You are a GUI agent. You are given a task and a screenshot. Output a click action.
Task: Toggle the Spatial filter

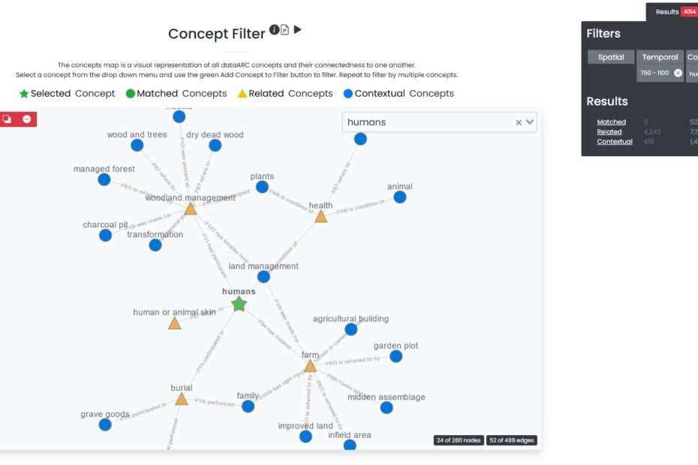610,56
